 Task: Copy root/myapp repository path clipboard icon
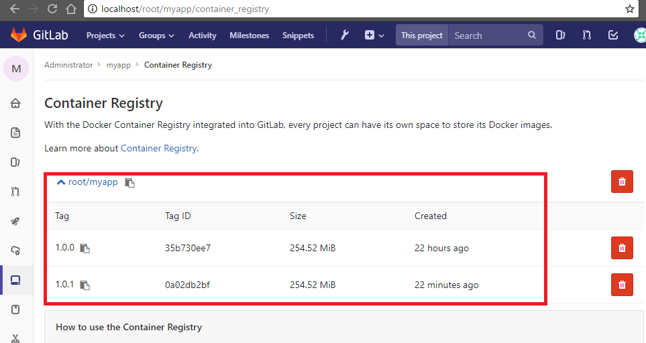(129, 183)
